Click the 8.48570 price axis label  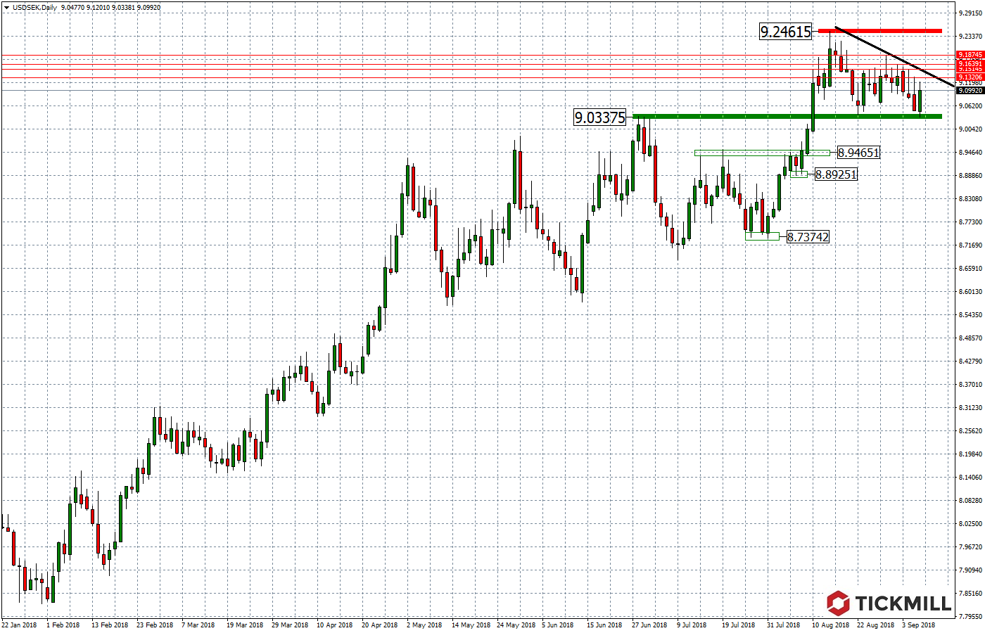click(970, 338)
